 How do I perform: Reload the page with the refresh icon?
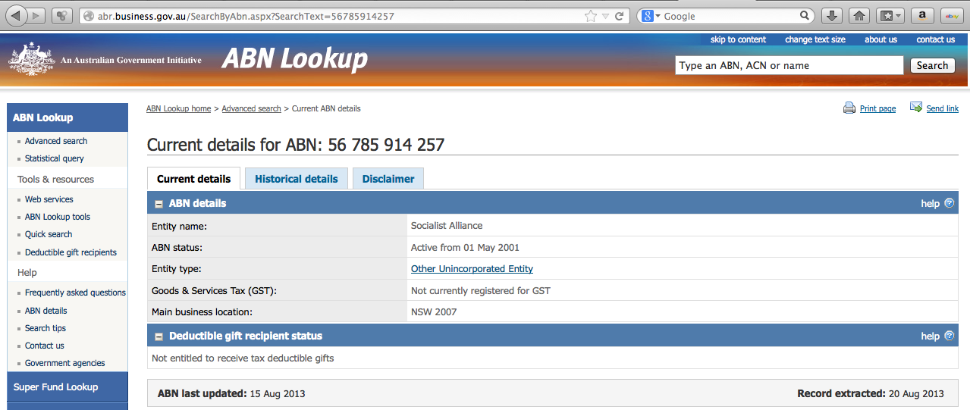point(619,16)
